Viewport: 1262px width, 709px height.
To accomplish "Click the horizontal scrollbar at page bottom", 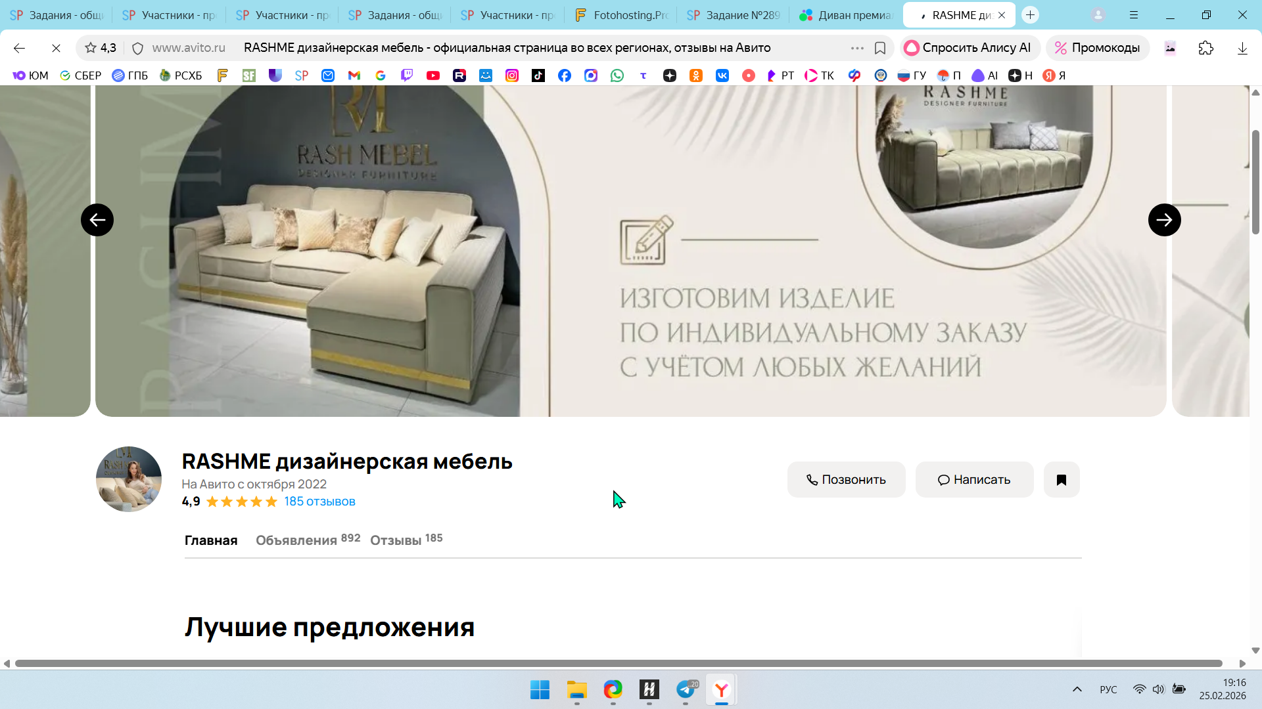I will (618, 664).
